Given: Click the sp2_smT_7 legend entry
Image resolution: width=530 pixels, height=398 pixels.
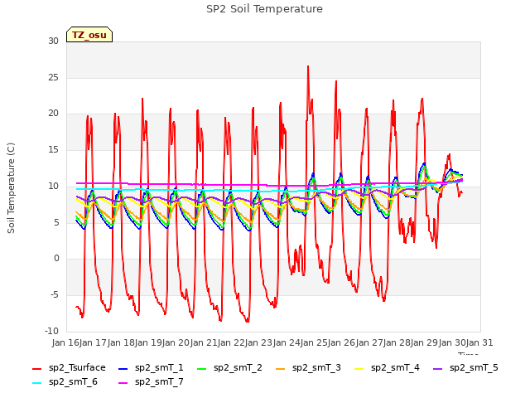Looking at the screenshot, I should (151, 382).
